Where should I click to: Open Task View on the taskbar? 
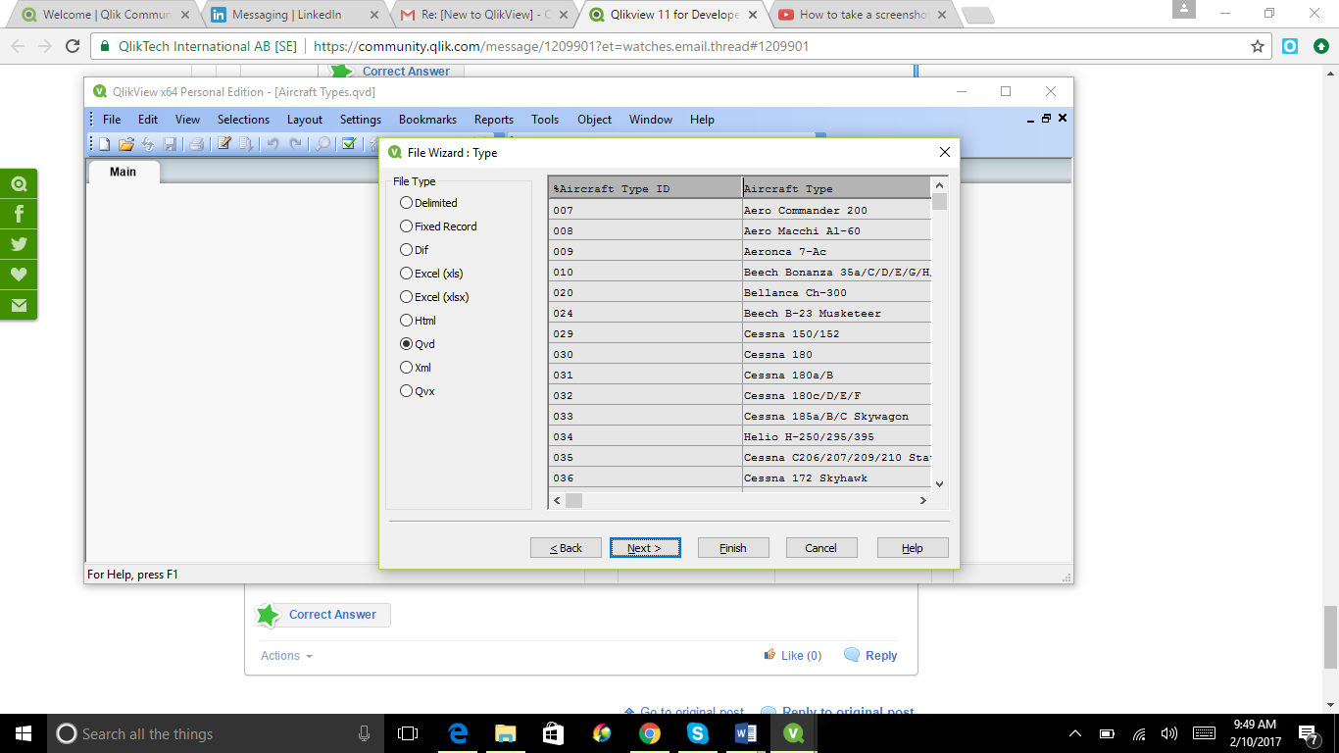408,733
